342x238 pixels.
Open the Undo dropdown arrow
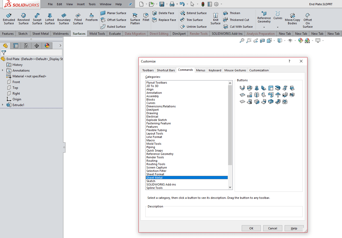tap(187, 4)
